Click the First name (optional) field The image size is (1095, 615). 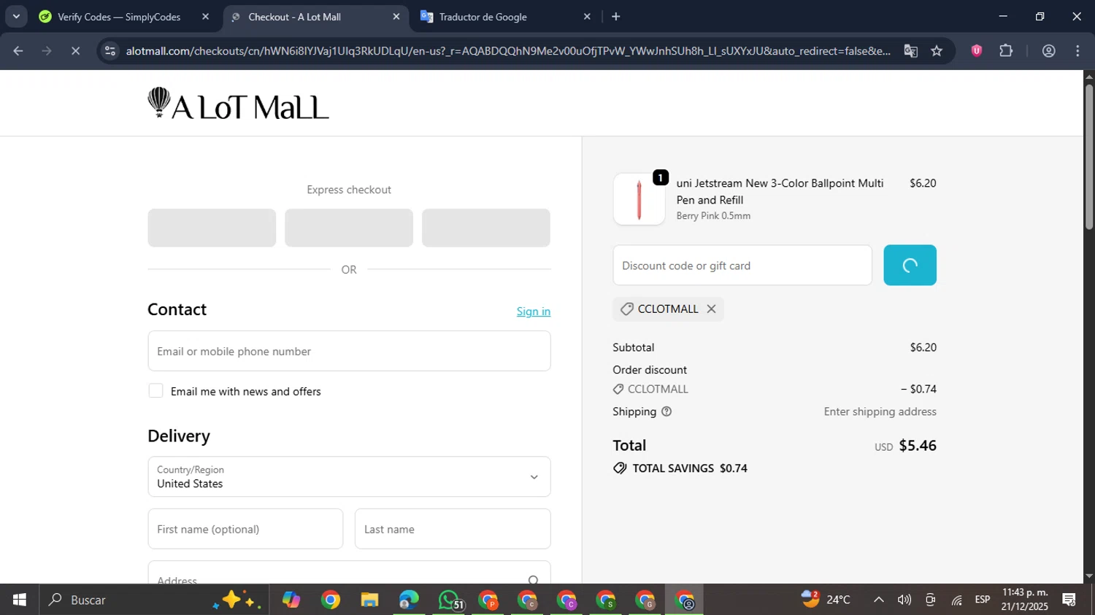[x=245, y=529]
